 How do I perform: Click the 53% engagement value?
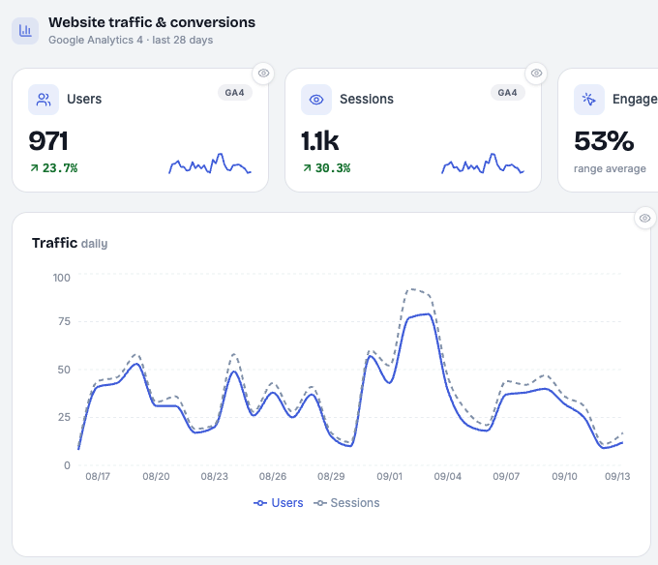coord(604,141)
